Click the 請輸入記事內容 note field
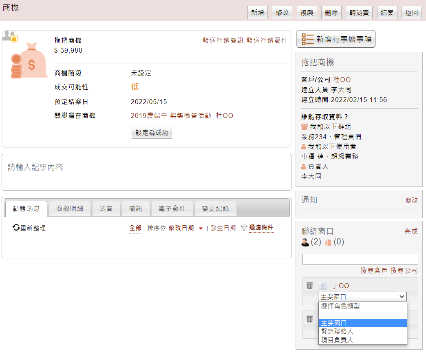Screen dimensions: 426x353 146,172
